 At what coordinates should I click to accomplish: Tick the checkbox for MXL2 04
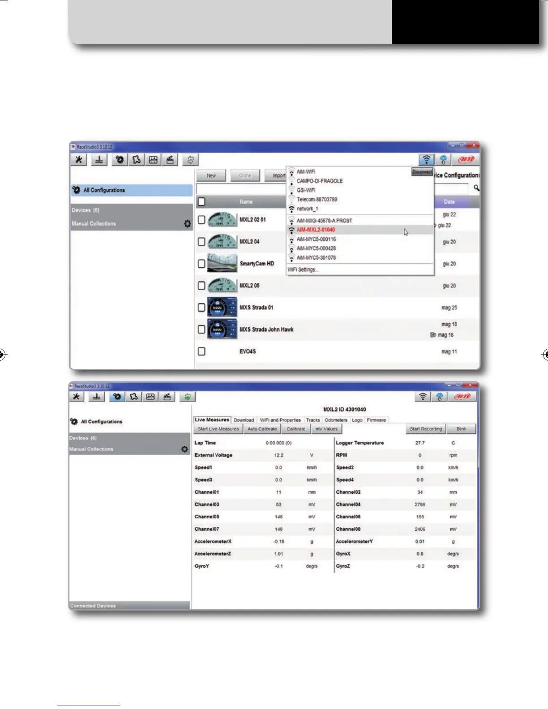pos(201,242)
